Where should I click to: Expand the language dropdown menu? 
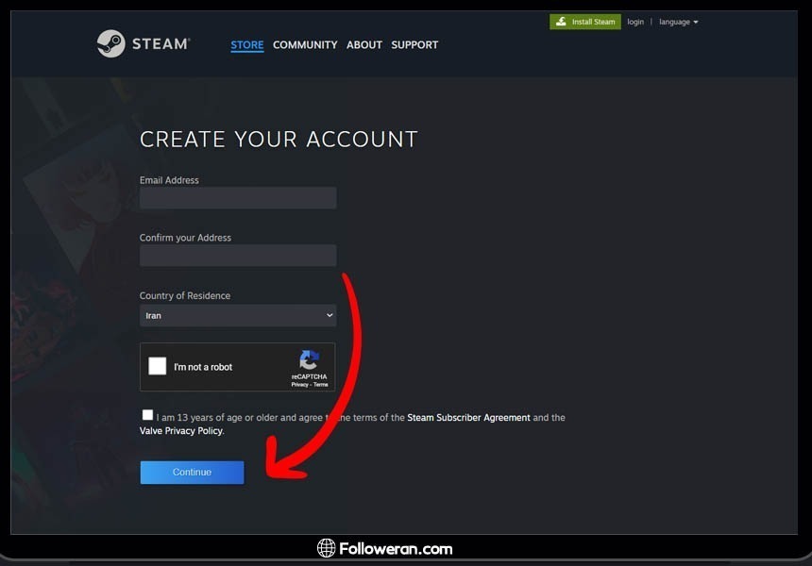[x=678, y=22]
